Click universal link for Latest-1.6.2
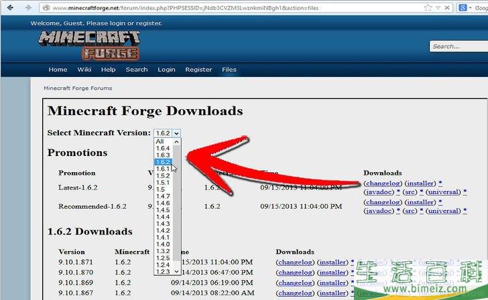Image resolution: width=488 pixels, height=300 pixels. [443, 192]
